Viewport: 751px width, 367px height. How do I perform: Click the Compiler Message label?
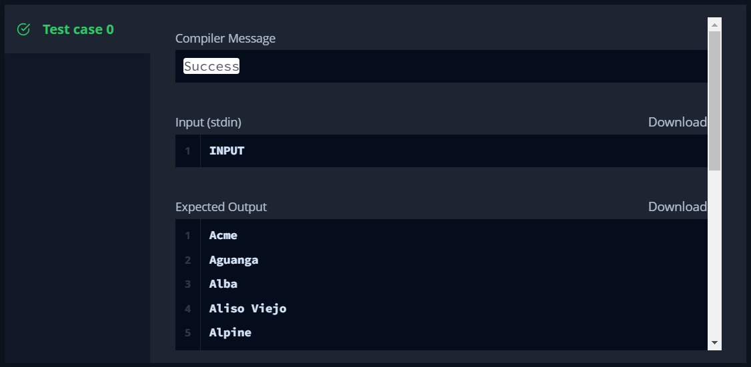point(225,38)
